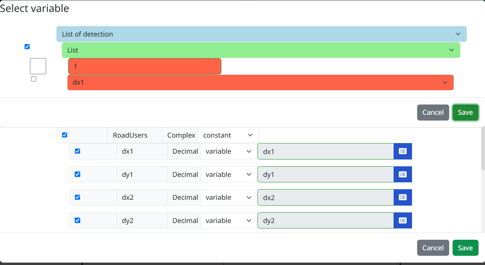Click the bottom Cancel button
Viewport: 485px width, 265px height.
433,248
